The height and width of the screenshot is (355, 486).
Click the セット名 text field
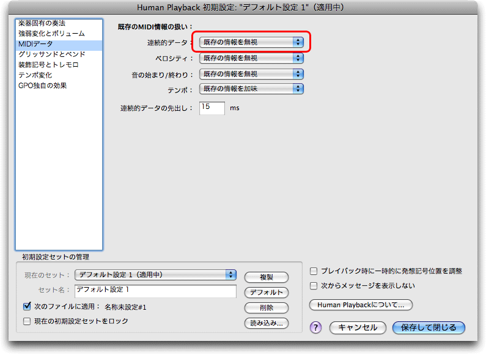156,291
